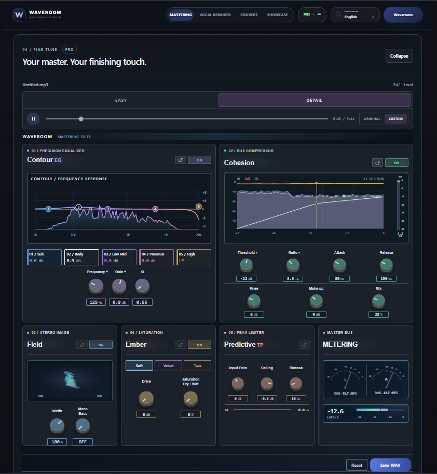Click the playback seek slider handle

[x=80, y=119]
